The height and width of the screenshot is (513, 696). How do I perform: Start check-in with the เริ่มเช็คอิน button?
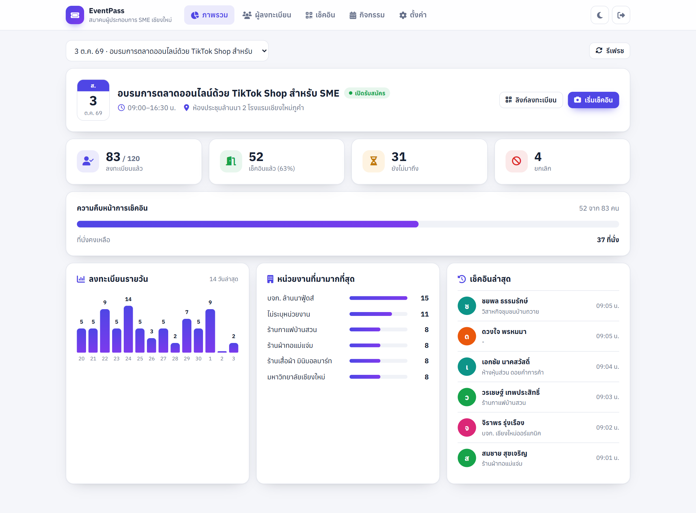(593, 100)
